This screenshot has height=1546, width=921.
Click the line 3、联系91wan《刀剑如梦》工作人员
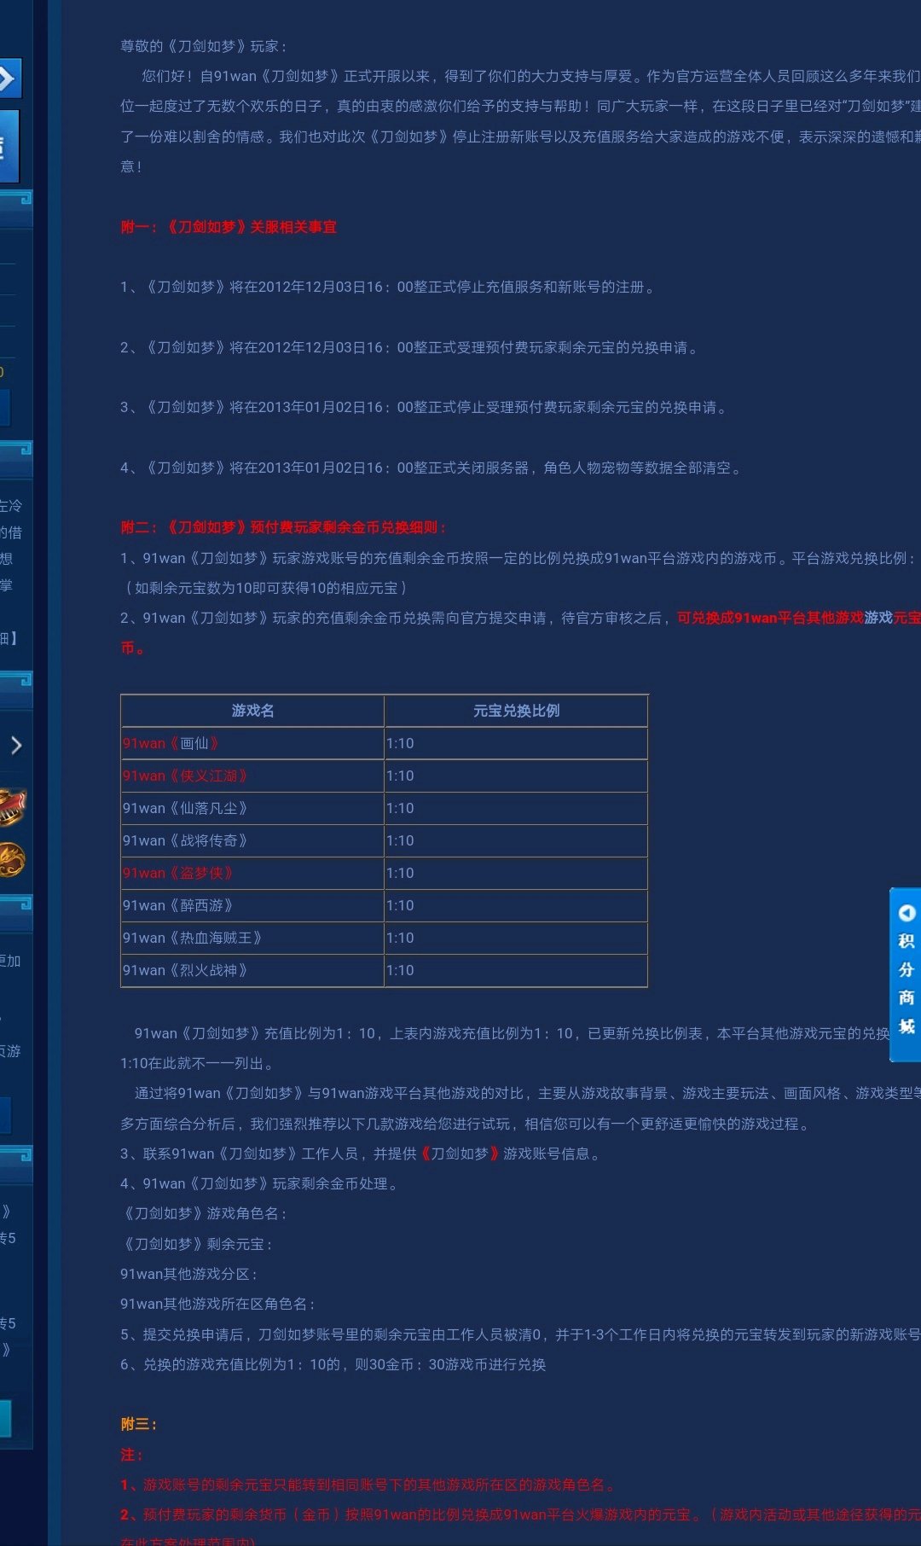click(x=361, y=1154)
